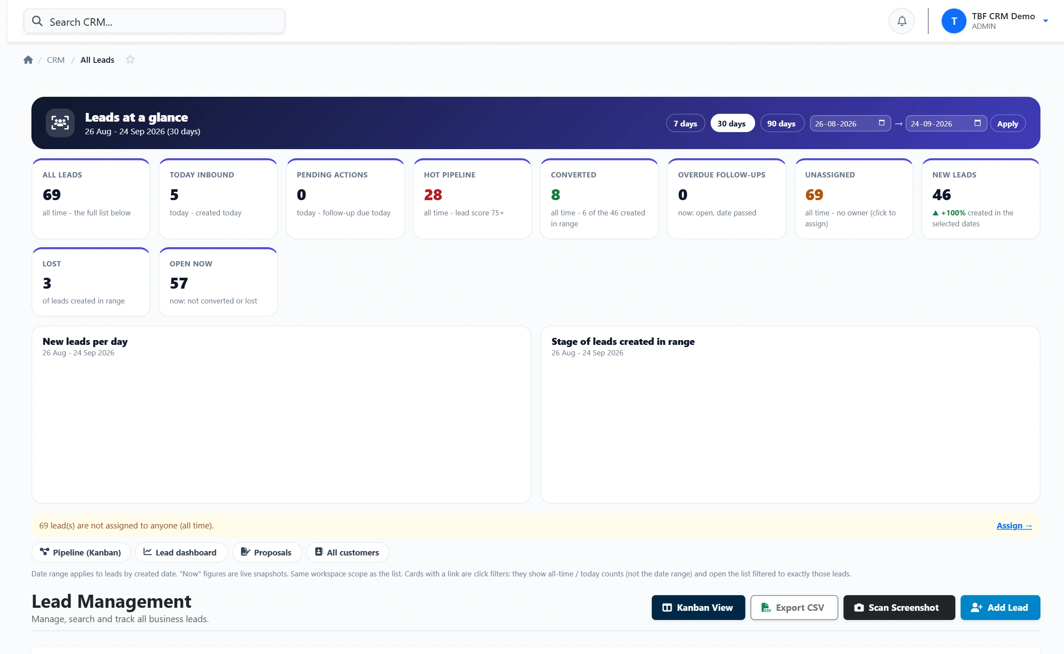Screen dimensions: 1064x654
Task: Click the Export CSV button
Action: [794, 607]
